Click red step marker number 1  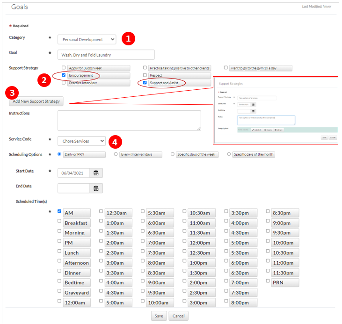(x=129, y=39)
